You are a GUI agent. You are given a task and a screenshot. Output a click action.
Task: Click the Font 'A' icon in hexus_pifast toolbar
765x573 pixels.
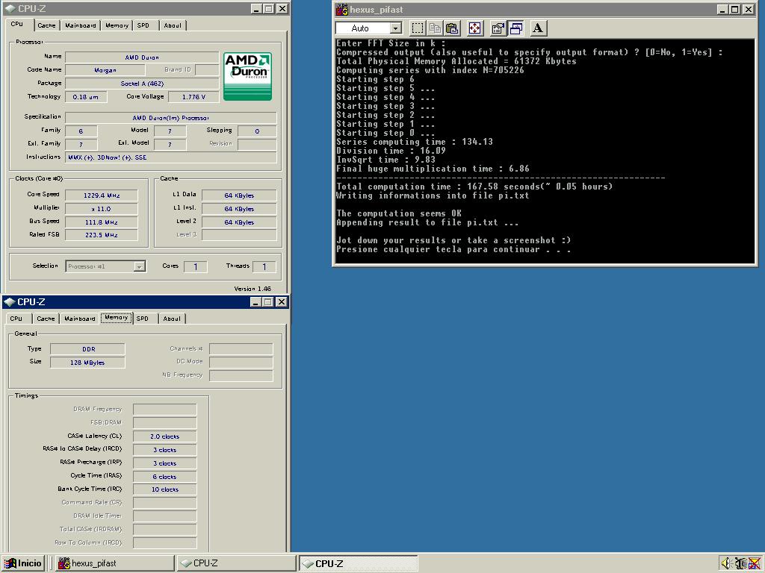(538, 28)
